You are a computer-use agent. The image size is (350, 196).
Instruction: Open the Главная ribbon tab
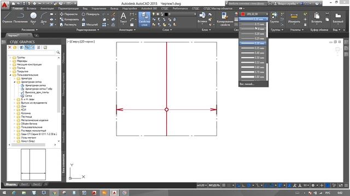17,9
